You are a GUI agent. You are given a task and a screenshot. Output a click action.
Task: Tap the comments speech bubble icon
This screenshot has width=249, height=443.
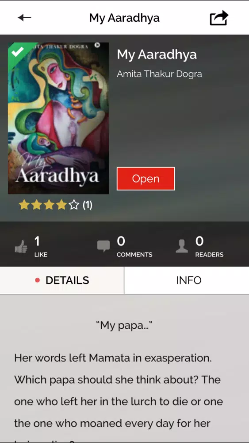pyautogui.click(x=103, y=246)
